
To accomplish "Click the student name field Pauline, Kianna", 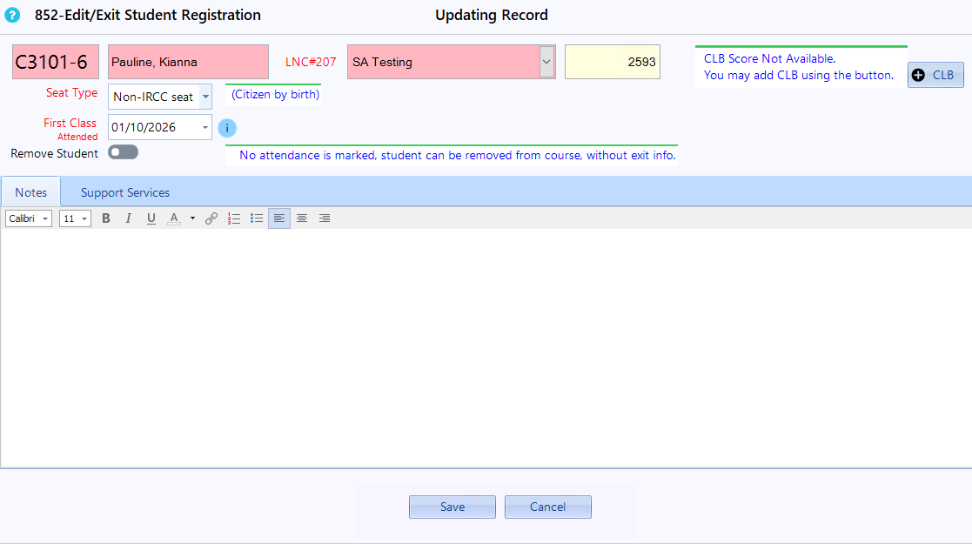I will click(x=189, y=62).
